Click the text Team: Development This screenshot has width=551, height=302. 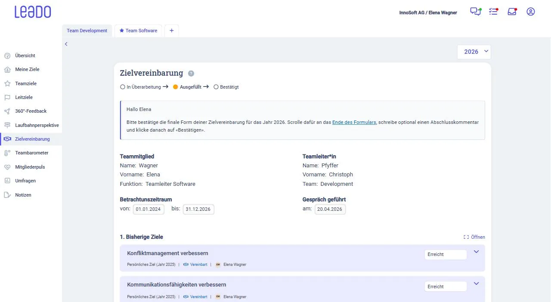(x=328, y=184)
